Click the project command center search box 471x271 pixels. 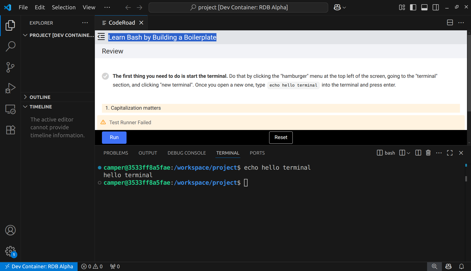(238, 7)
